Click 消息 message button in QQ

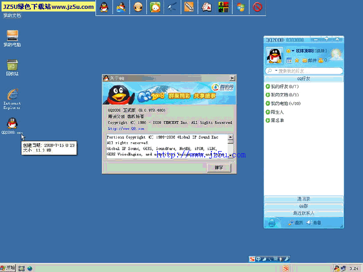pyautogui.click(x=314, y=222)
